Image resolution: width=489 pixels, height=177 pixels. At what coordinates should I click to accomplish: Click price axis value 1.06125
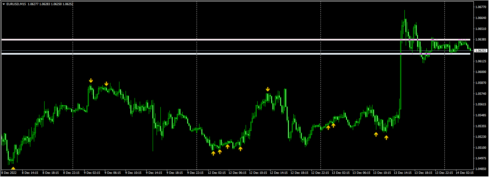click(x=481, y=61)
